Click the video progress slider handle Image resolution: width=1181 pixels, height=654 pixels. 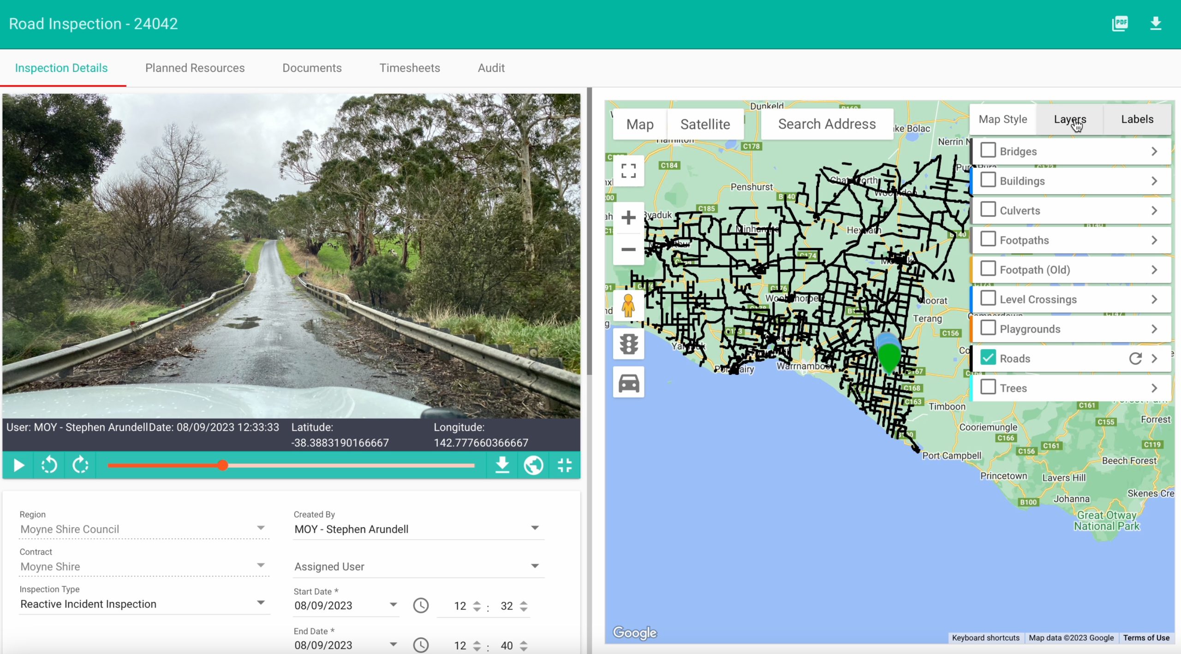222,465
